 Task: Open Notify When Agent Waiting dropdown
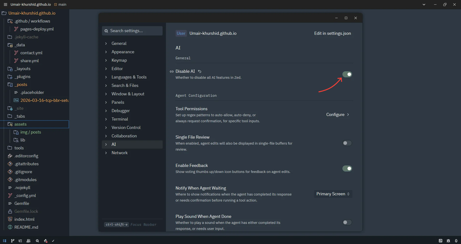pyautogui.click(x=333, y=194)
